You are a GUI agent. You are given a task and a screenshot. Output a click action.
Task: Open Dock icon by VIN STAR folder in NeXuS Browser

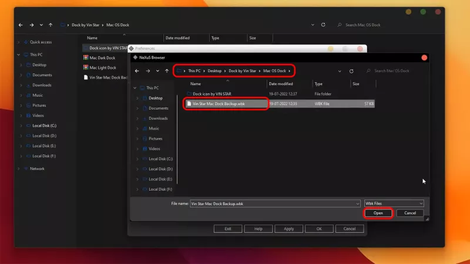pyautogui.click(x=211, y=94)
